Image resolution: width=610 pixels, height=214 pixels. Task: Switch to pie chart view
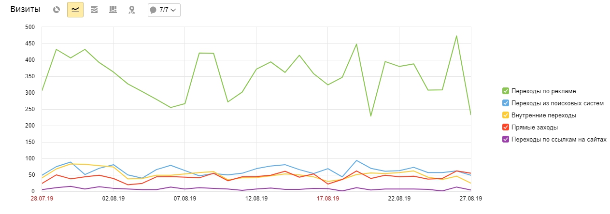[x=57, y=10]
